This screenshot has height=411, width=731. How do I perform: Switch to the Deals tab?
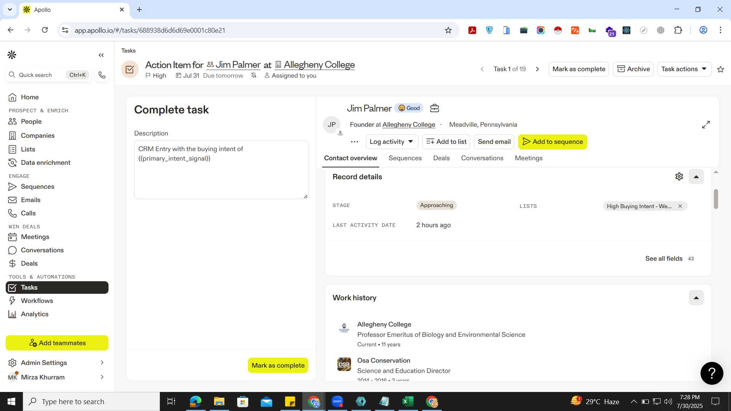(x=441, y=158)
